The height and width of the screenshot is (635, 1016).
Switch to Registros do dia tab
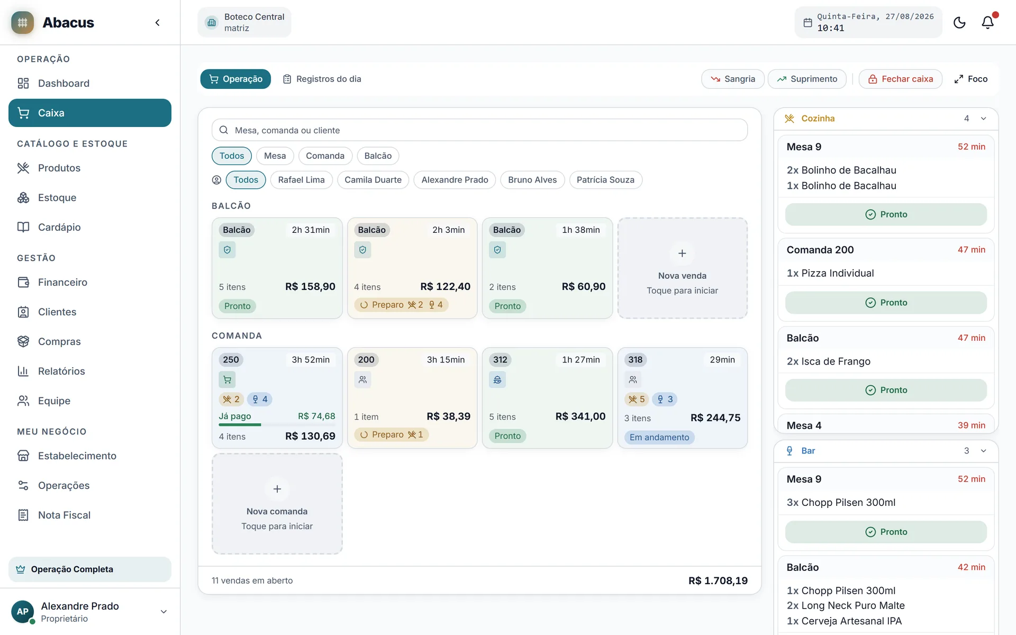coord(322,79)
